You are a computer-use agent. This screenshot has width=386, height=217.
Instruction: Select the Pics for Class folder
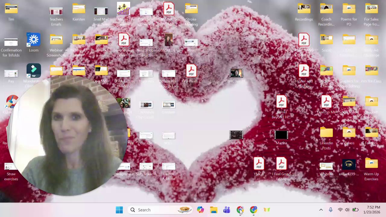tap(372, 74)
